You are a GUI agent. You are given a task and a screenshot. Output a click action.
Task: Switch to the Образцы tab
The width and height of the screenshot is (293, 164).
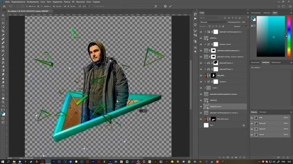click(266, 13)
